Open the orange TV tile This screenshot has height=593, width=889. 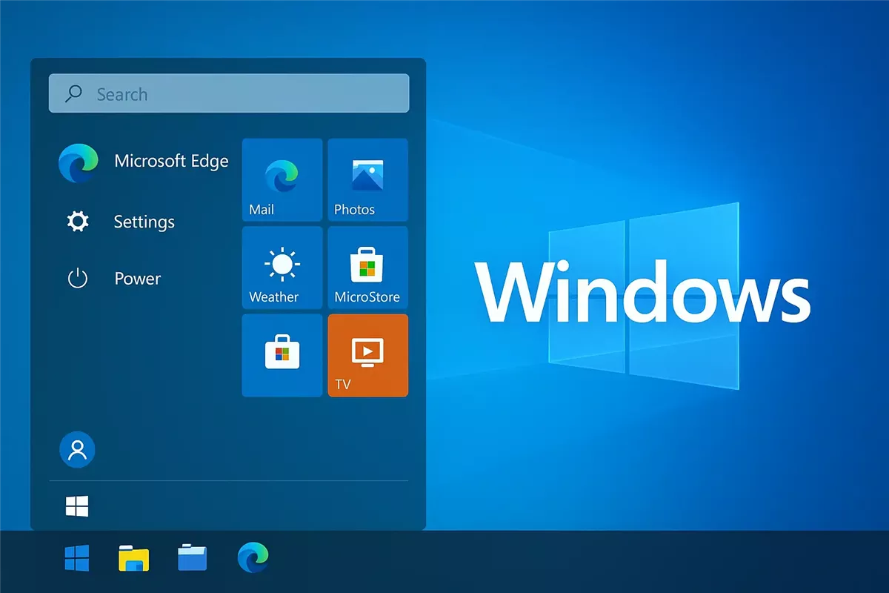367,355
